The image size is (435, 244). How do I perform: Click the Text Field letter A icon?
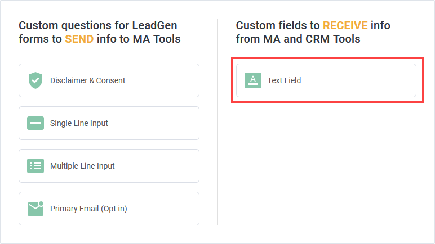253,80
